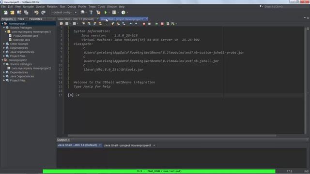Expand Project Files under mavenproject1
Screen dimensions: 310x174
point(4,56)
